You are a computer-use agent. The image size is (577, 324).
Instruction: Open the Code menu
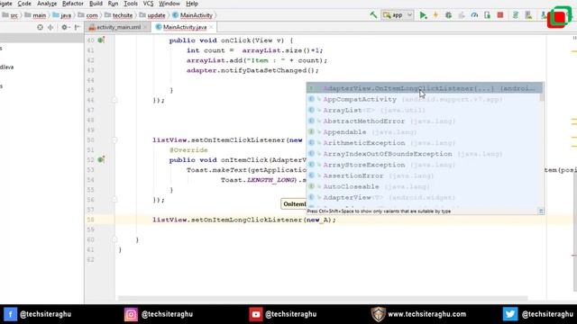pos(24,4)
